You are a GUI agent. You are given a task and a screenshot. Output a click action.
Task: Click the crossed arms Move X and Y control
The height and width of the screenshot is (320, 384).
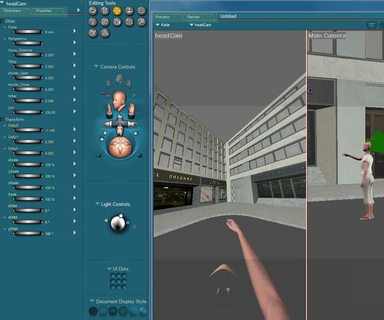pos(120,124)
